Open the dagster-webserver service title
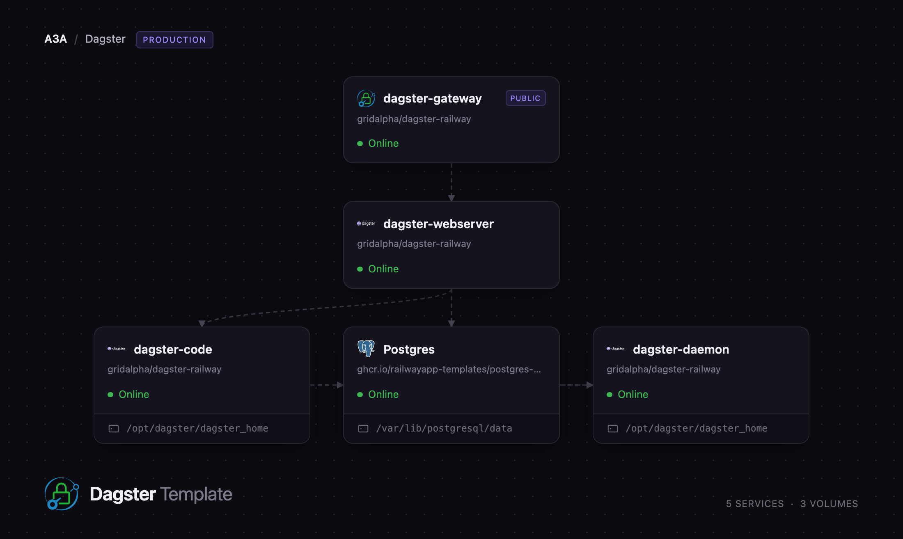The image size is (903, 539). pos(438,224)
